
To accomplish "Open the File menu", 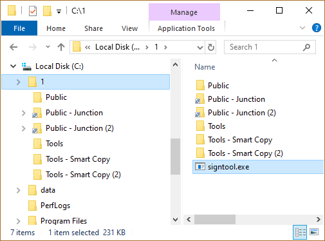I will click(19, 28).
